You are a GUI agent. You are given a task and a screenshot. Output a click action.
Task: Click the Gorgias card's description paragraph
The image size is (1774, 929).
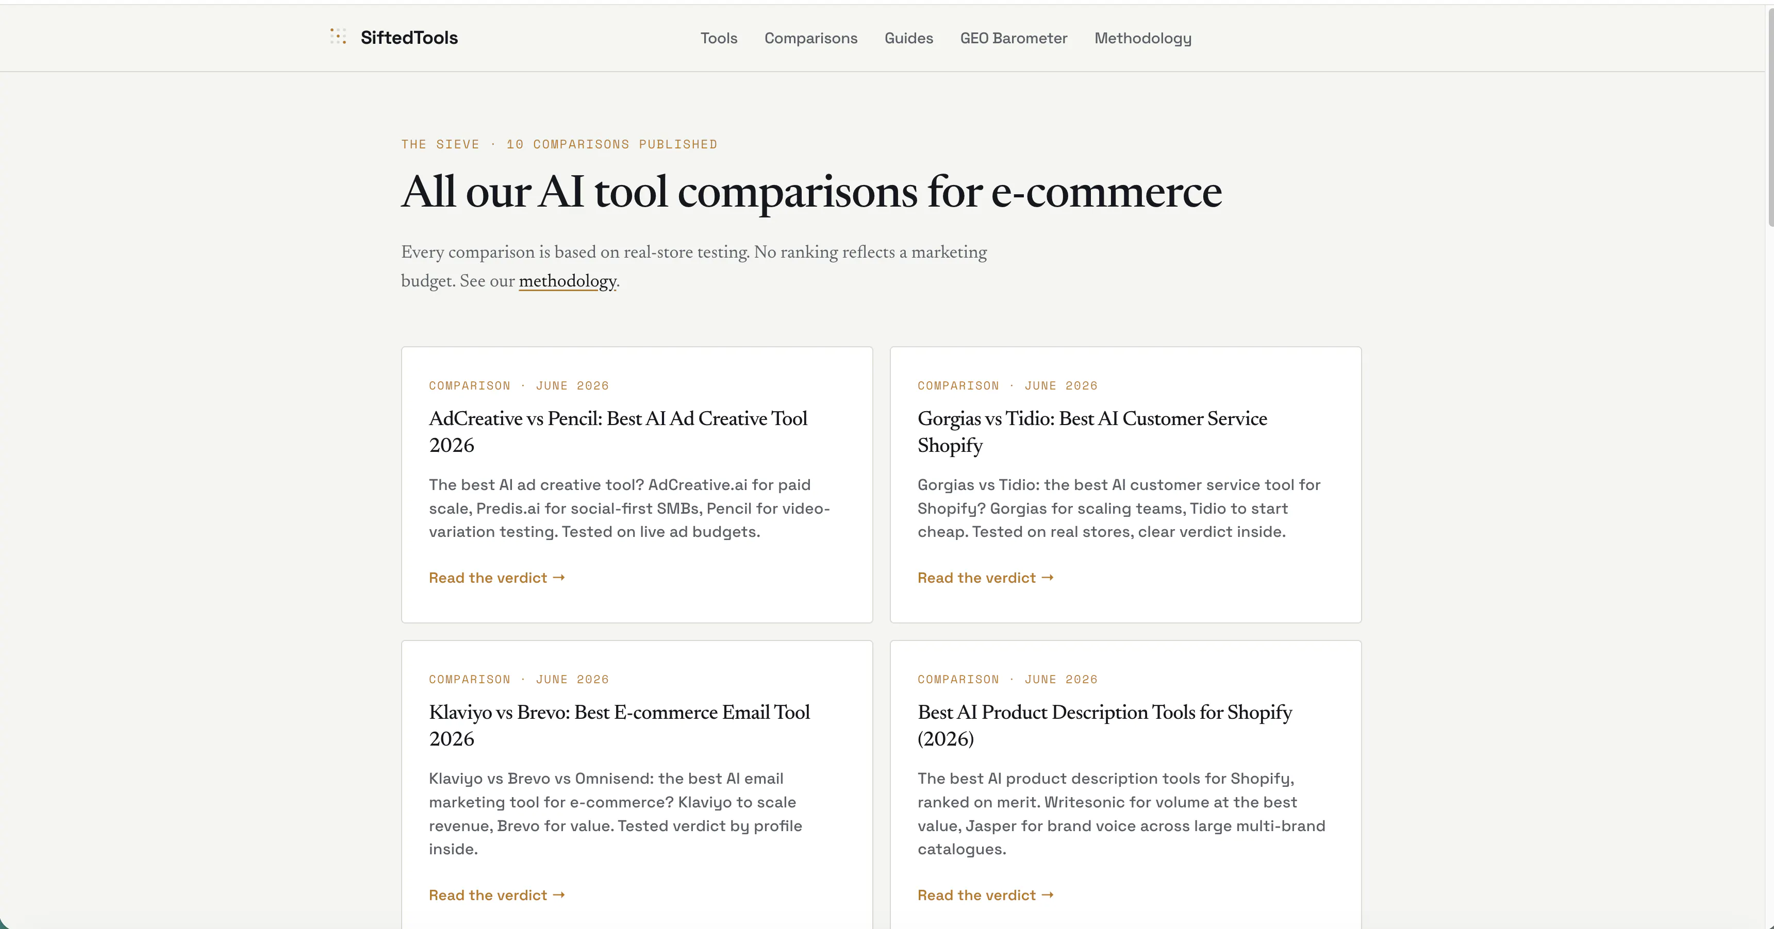[1118, 509]
